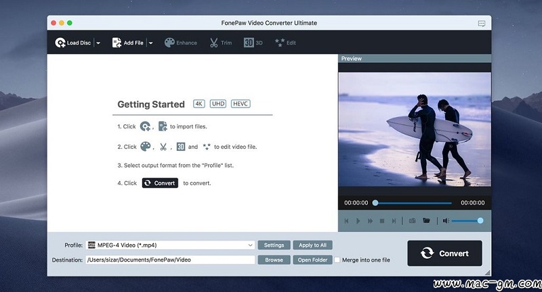
Task: Select the Trim scissors tool
Action: tap(221, 43)
